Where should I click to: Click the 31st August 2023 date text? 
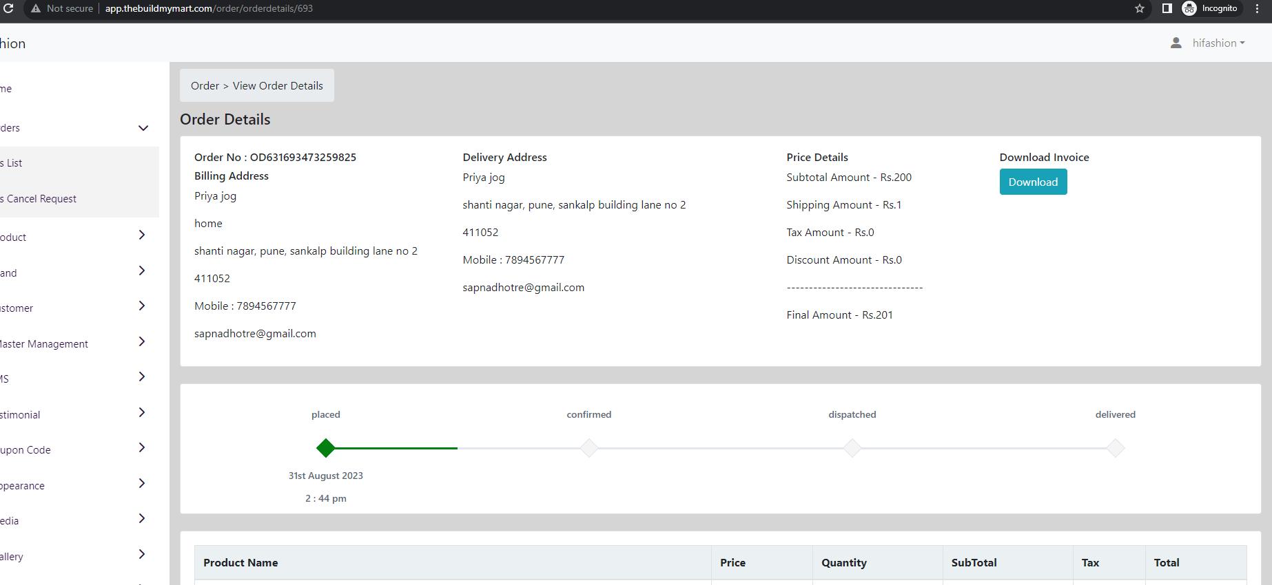pos(326,476)
